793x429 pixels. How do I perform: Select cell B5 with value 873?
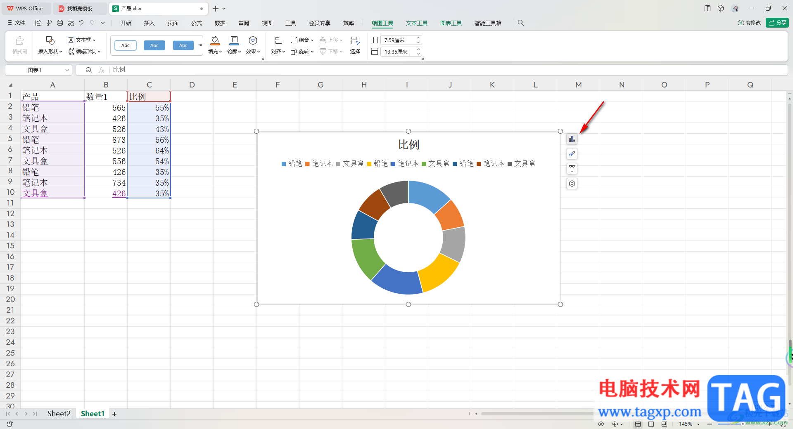106,140
